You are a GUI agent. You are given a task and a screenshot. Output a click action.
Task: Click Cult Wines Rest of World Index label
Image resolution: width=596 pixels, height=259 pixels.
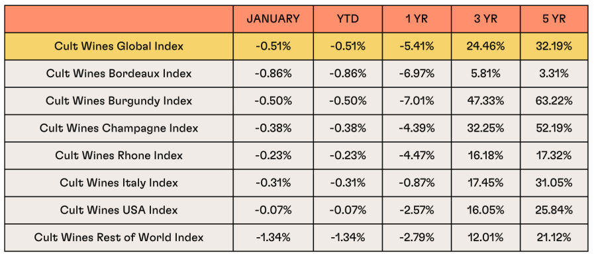tap(119, 237)
